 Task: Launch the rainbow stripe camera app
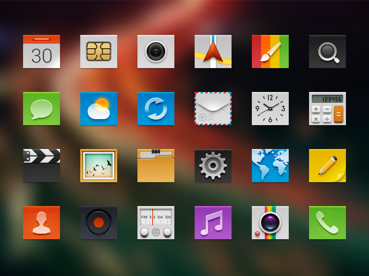[x=270, y=223]
